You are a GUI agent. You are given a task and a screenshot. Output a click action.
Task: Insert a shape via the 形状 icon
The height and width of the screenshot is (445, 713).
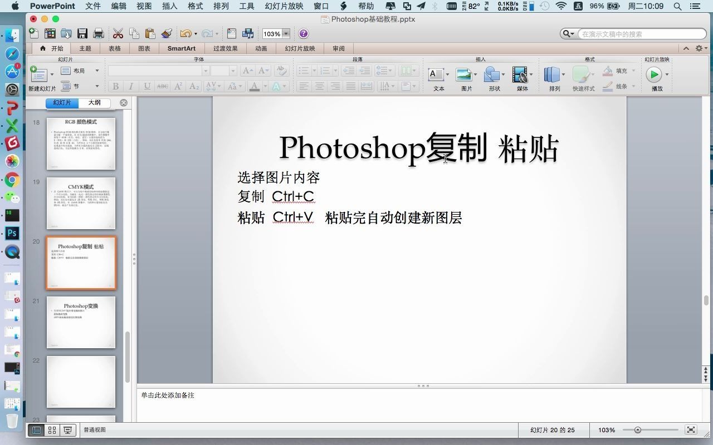coord(492,74)
